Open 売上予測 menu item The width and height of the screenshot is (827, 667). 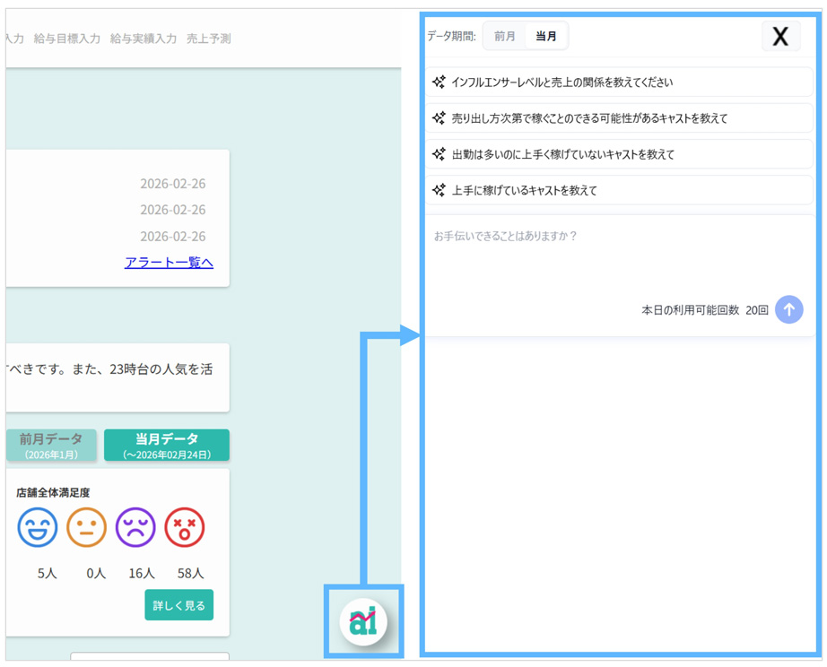(208, 39)
